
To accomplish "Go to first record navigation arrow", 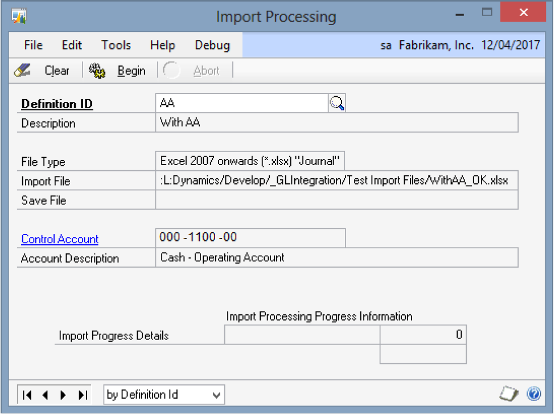I will tap(27, 395).
